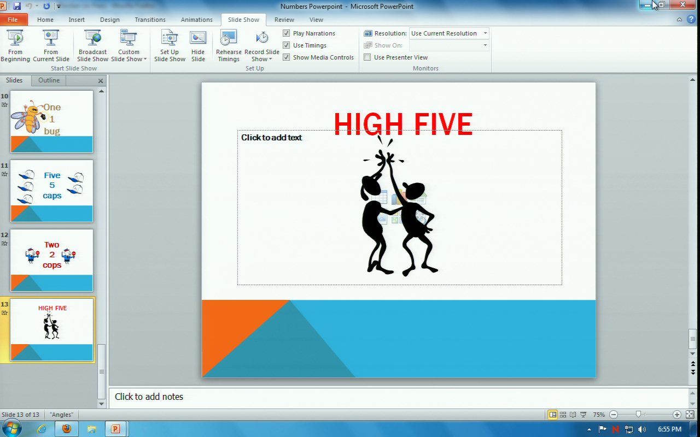Adjust the zoom slider handle
This screenshot has height=437, width=700.
pyautogui.click(x=638, y=415)
